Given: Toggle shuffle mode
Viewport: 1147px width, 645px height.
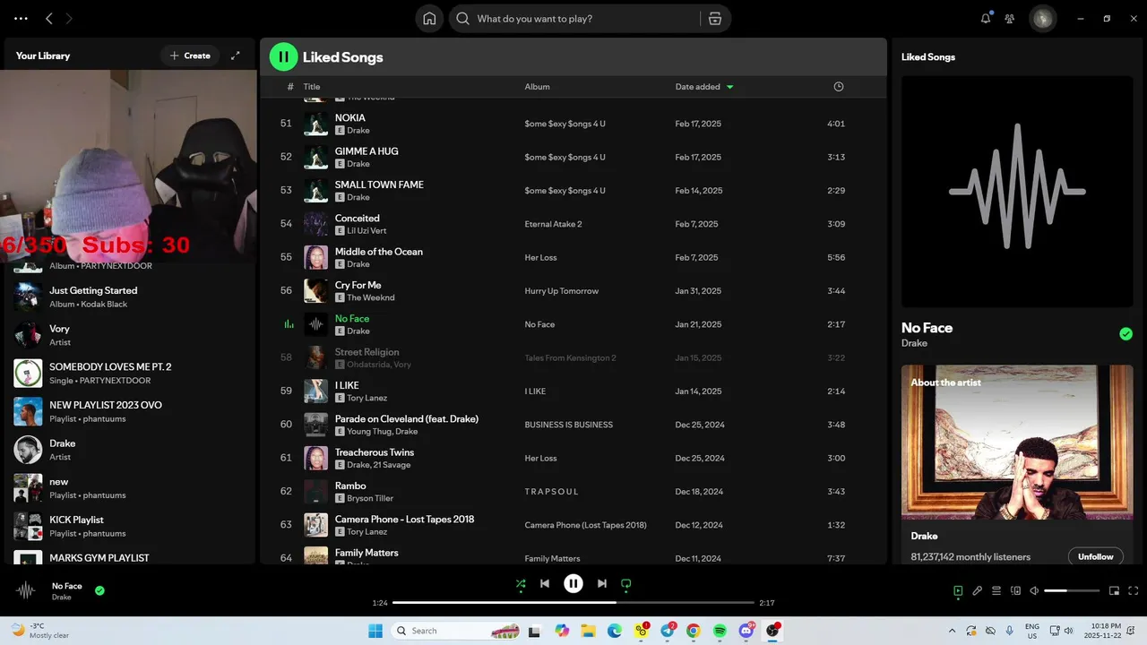Looking at the screenshot, I should (x=521, y=583).
